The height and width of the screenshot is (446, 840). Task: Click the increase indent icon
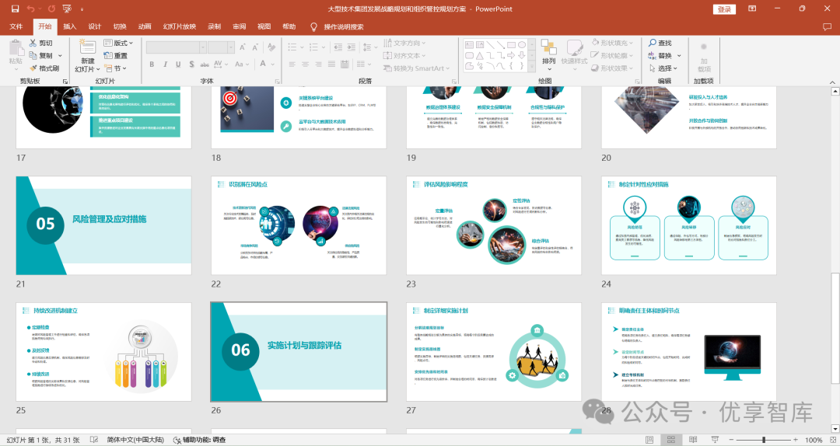352,47
